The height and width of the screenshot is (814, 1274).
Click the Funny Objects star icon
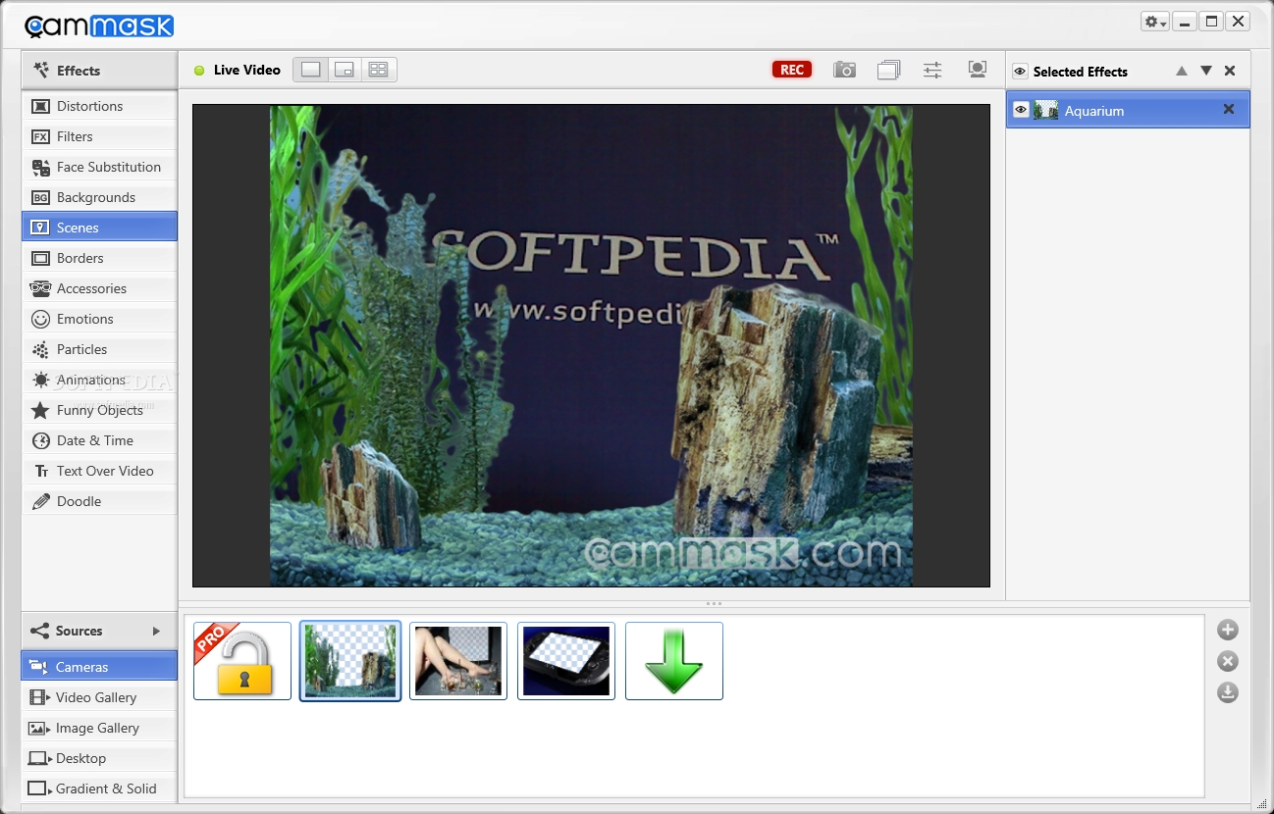pos(40,410)
